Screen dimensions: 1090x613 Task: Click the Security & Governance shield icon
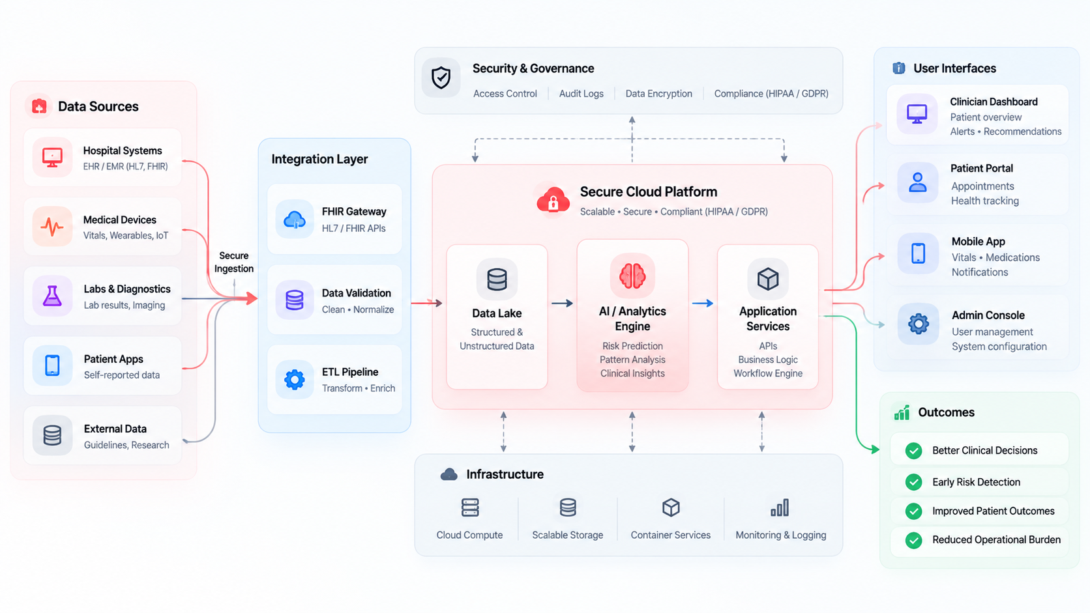441,78
